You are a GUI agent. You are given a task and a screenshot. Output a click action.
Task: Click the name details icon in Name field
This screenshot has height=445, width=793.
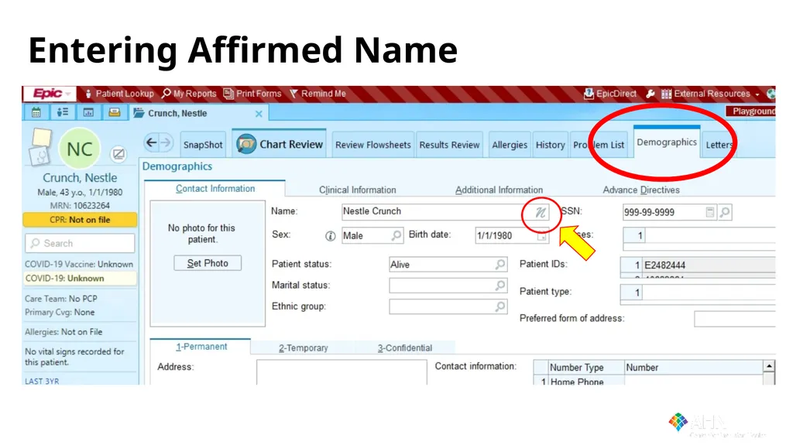pos(540,212)
